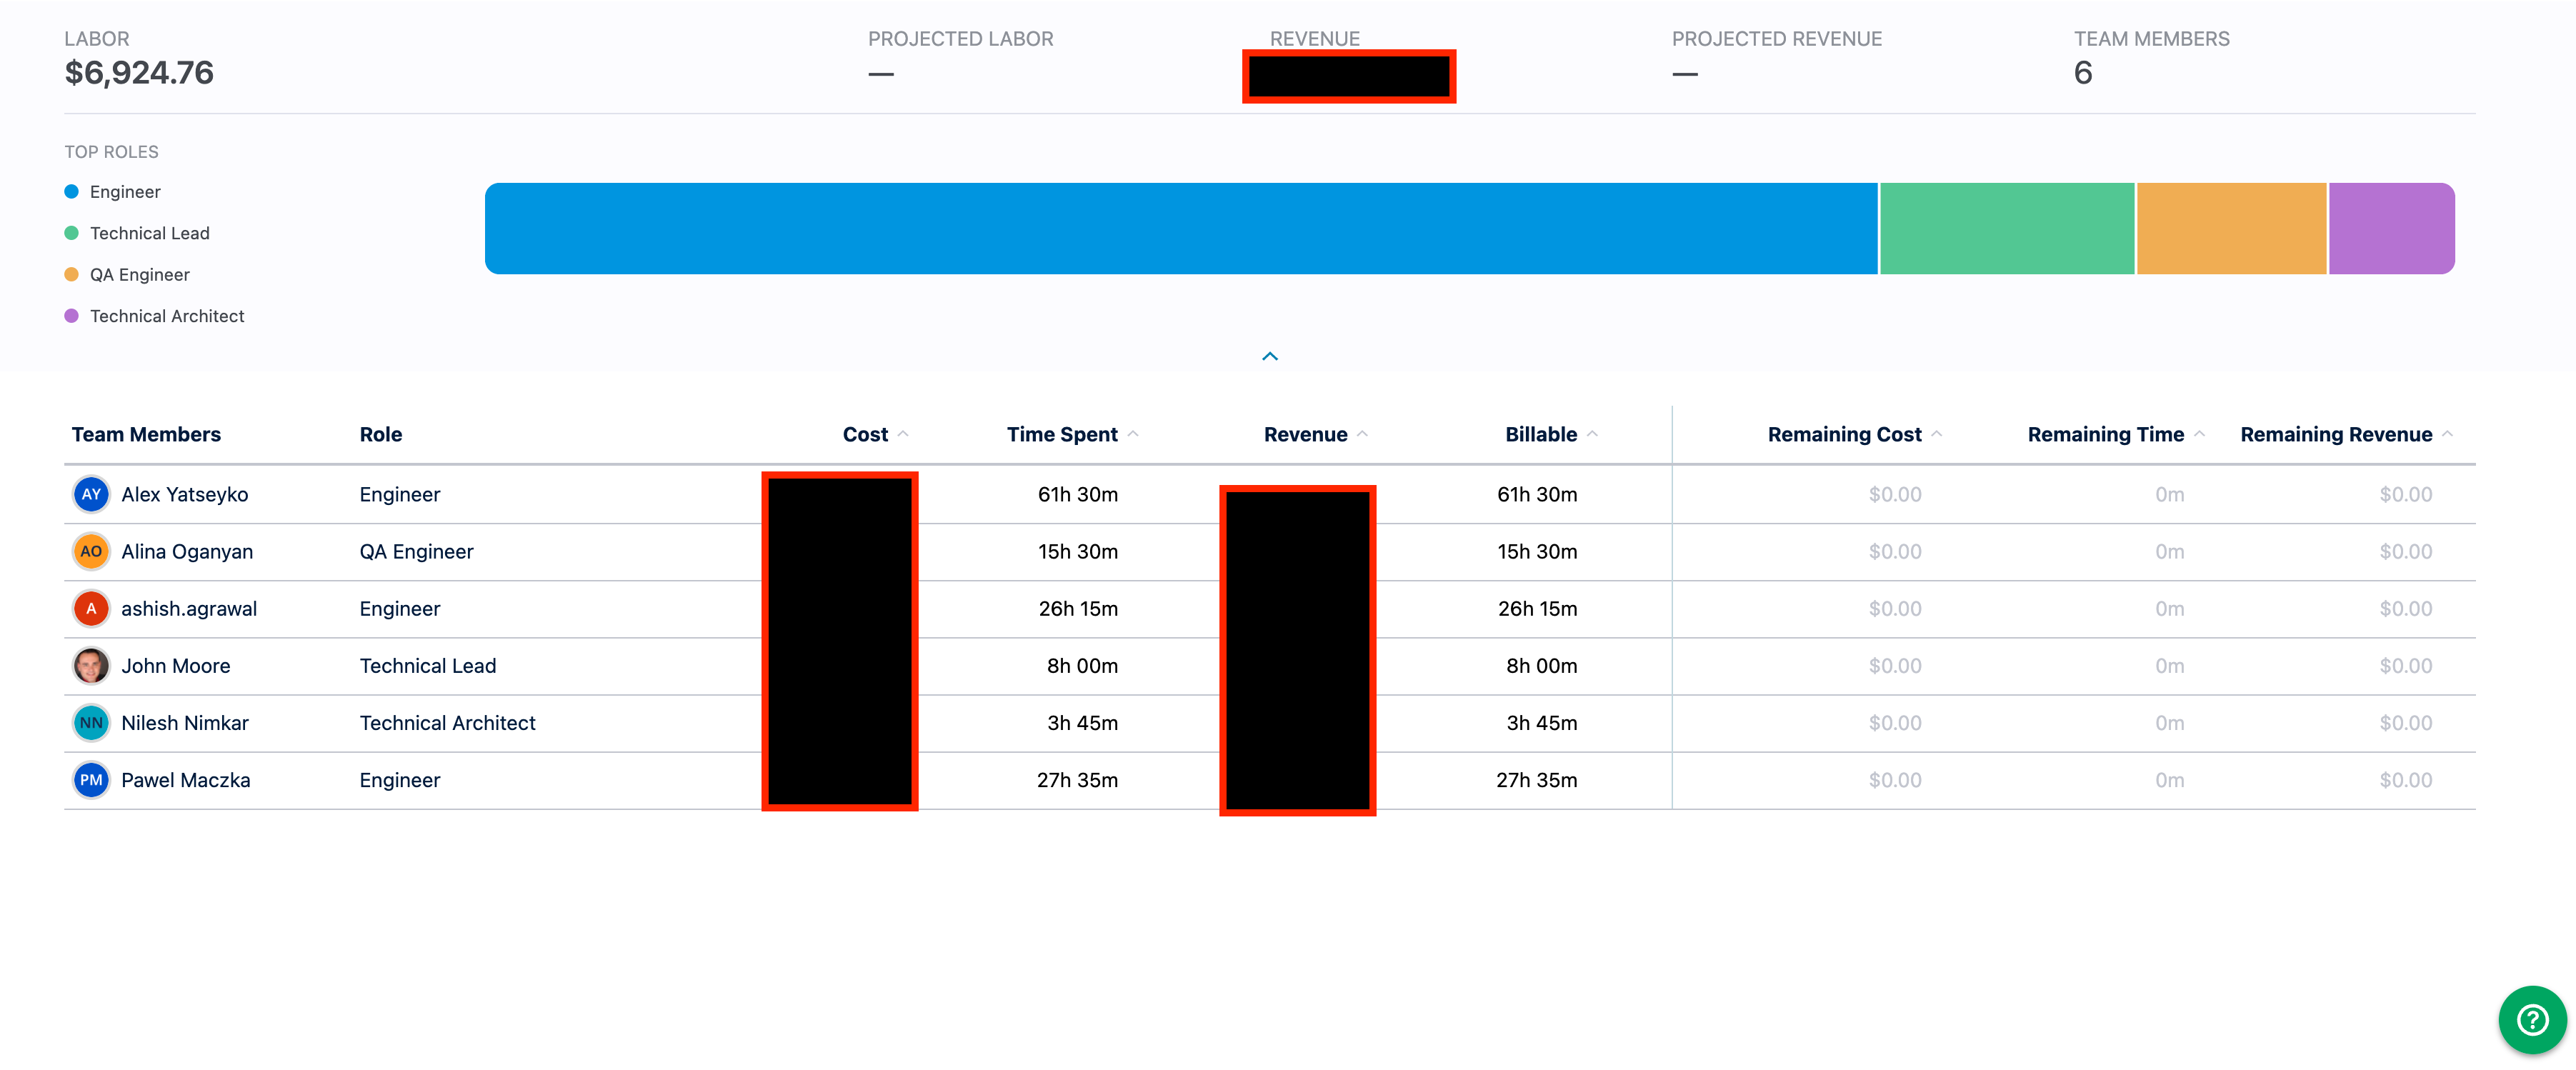
Task: Sort by Remaining Cost column
Action: click(x=1844, y=434)
